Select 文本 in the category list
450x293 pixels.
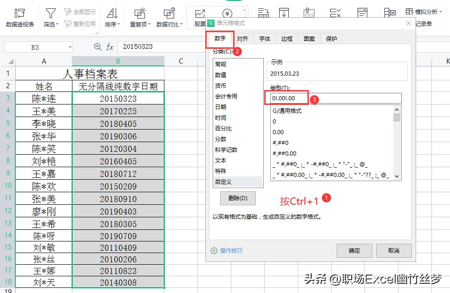coord(221,161)
